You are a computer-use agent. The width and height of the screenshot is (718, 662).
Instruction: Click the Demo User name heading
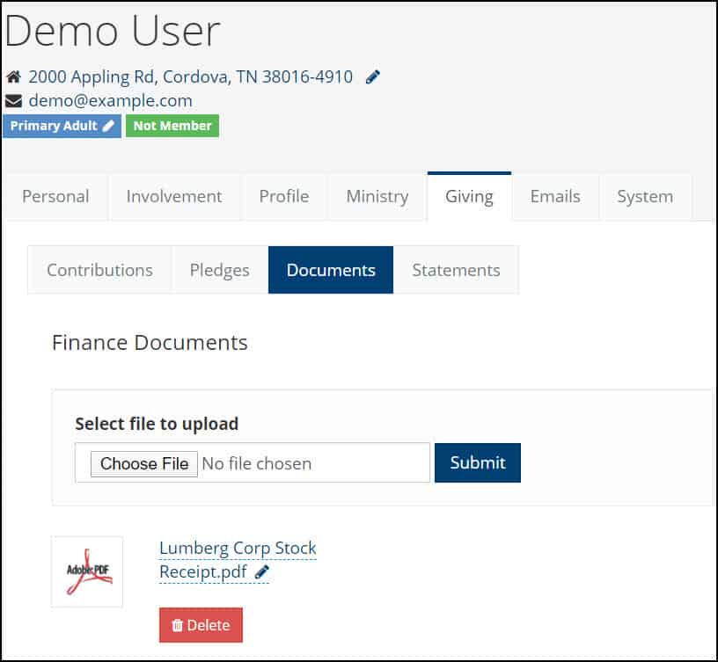113,31
